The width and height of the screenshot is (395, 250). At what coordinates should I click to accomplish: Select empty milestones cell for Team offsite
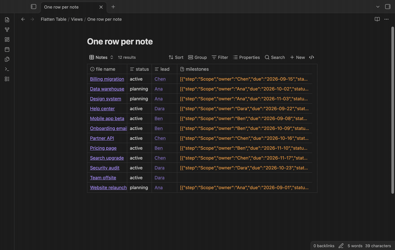pos(244,178)
